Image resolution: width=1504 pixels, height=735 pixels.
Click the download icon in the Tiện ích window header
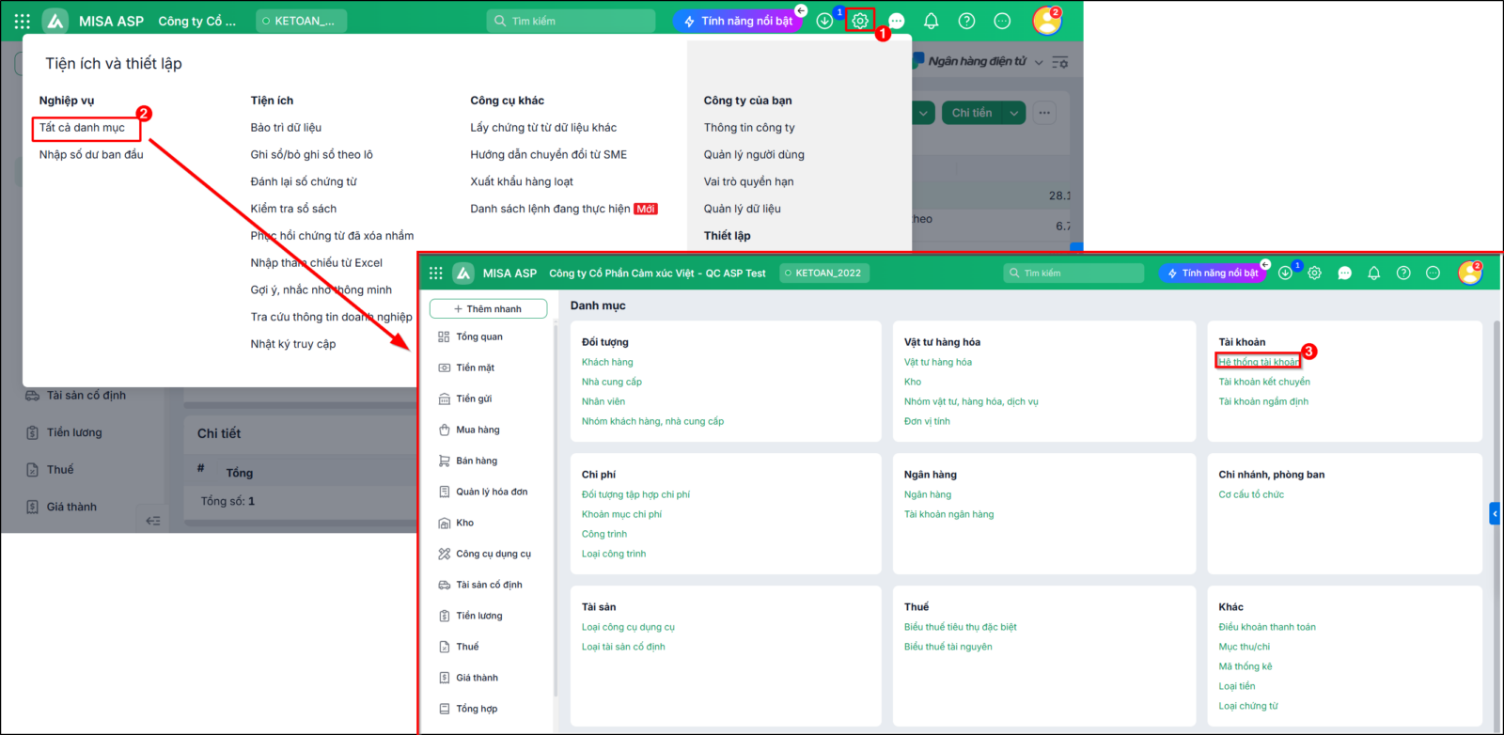click(824, 21)
